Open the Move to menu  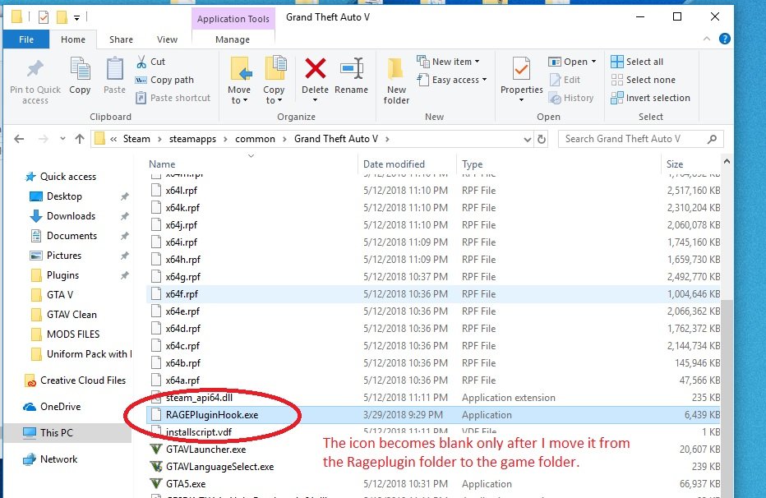(239, 80)
